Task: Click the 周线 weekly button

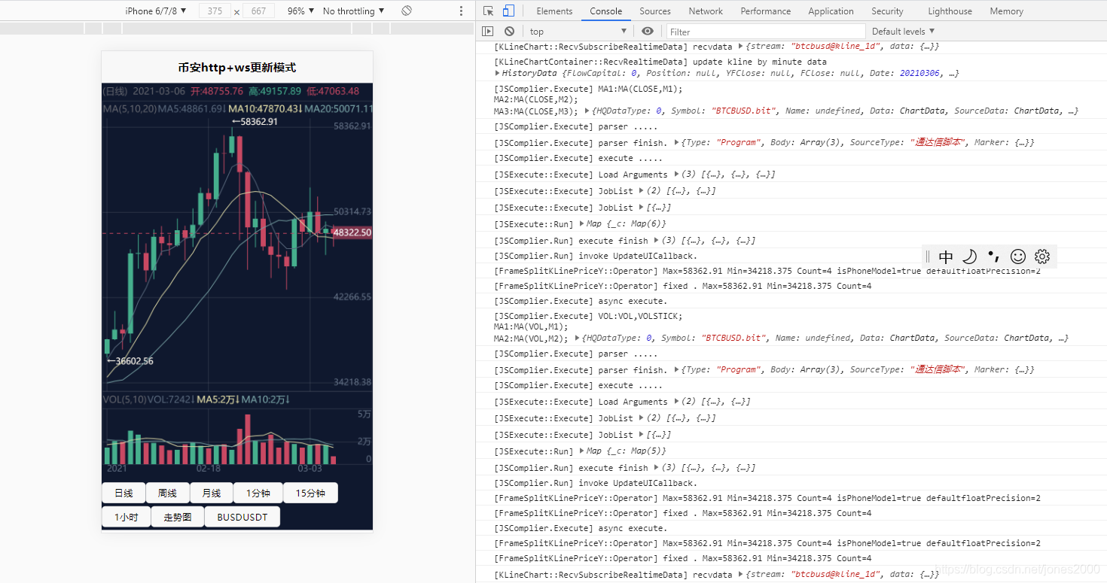Action: coord(167,493)
